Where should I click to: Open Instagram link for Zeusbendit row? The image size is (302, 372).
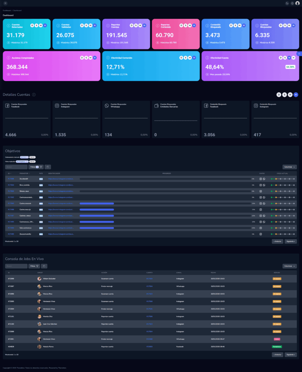61,179
